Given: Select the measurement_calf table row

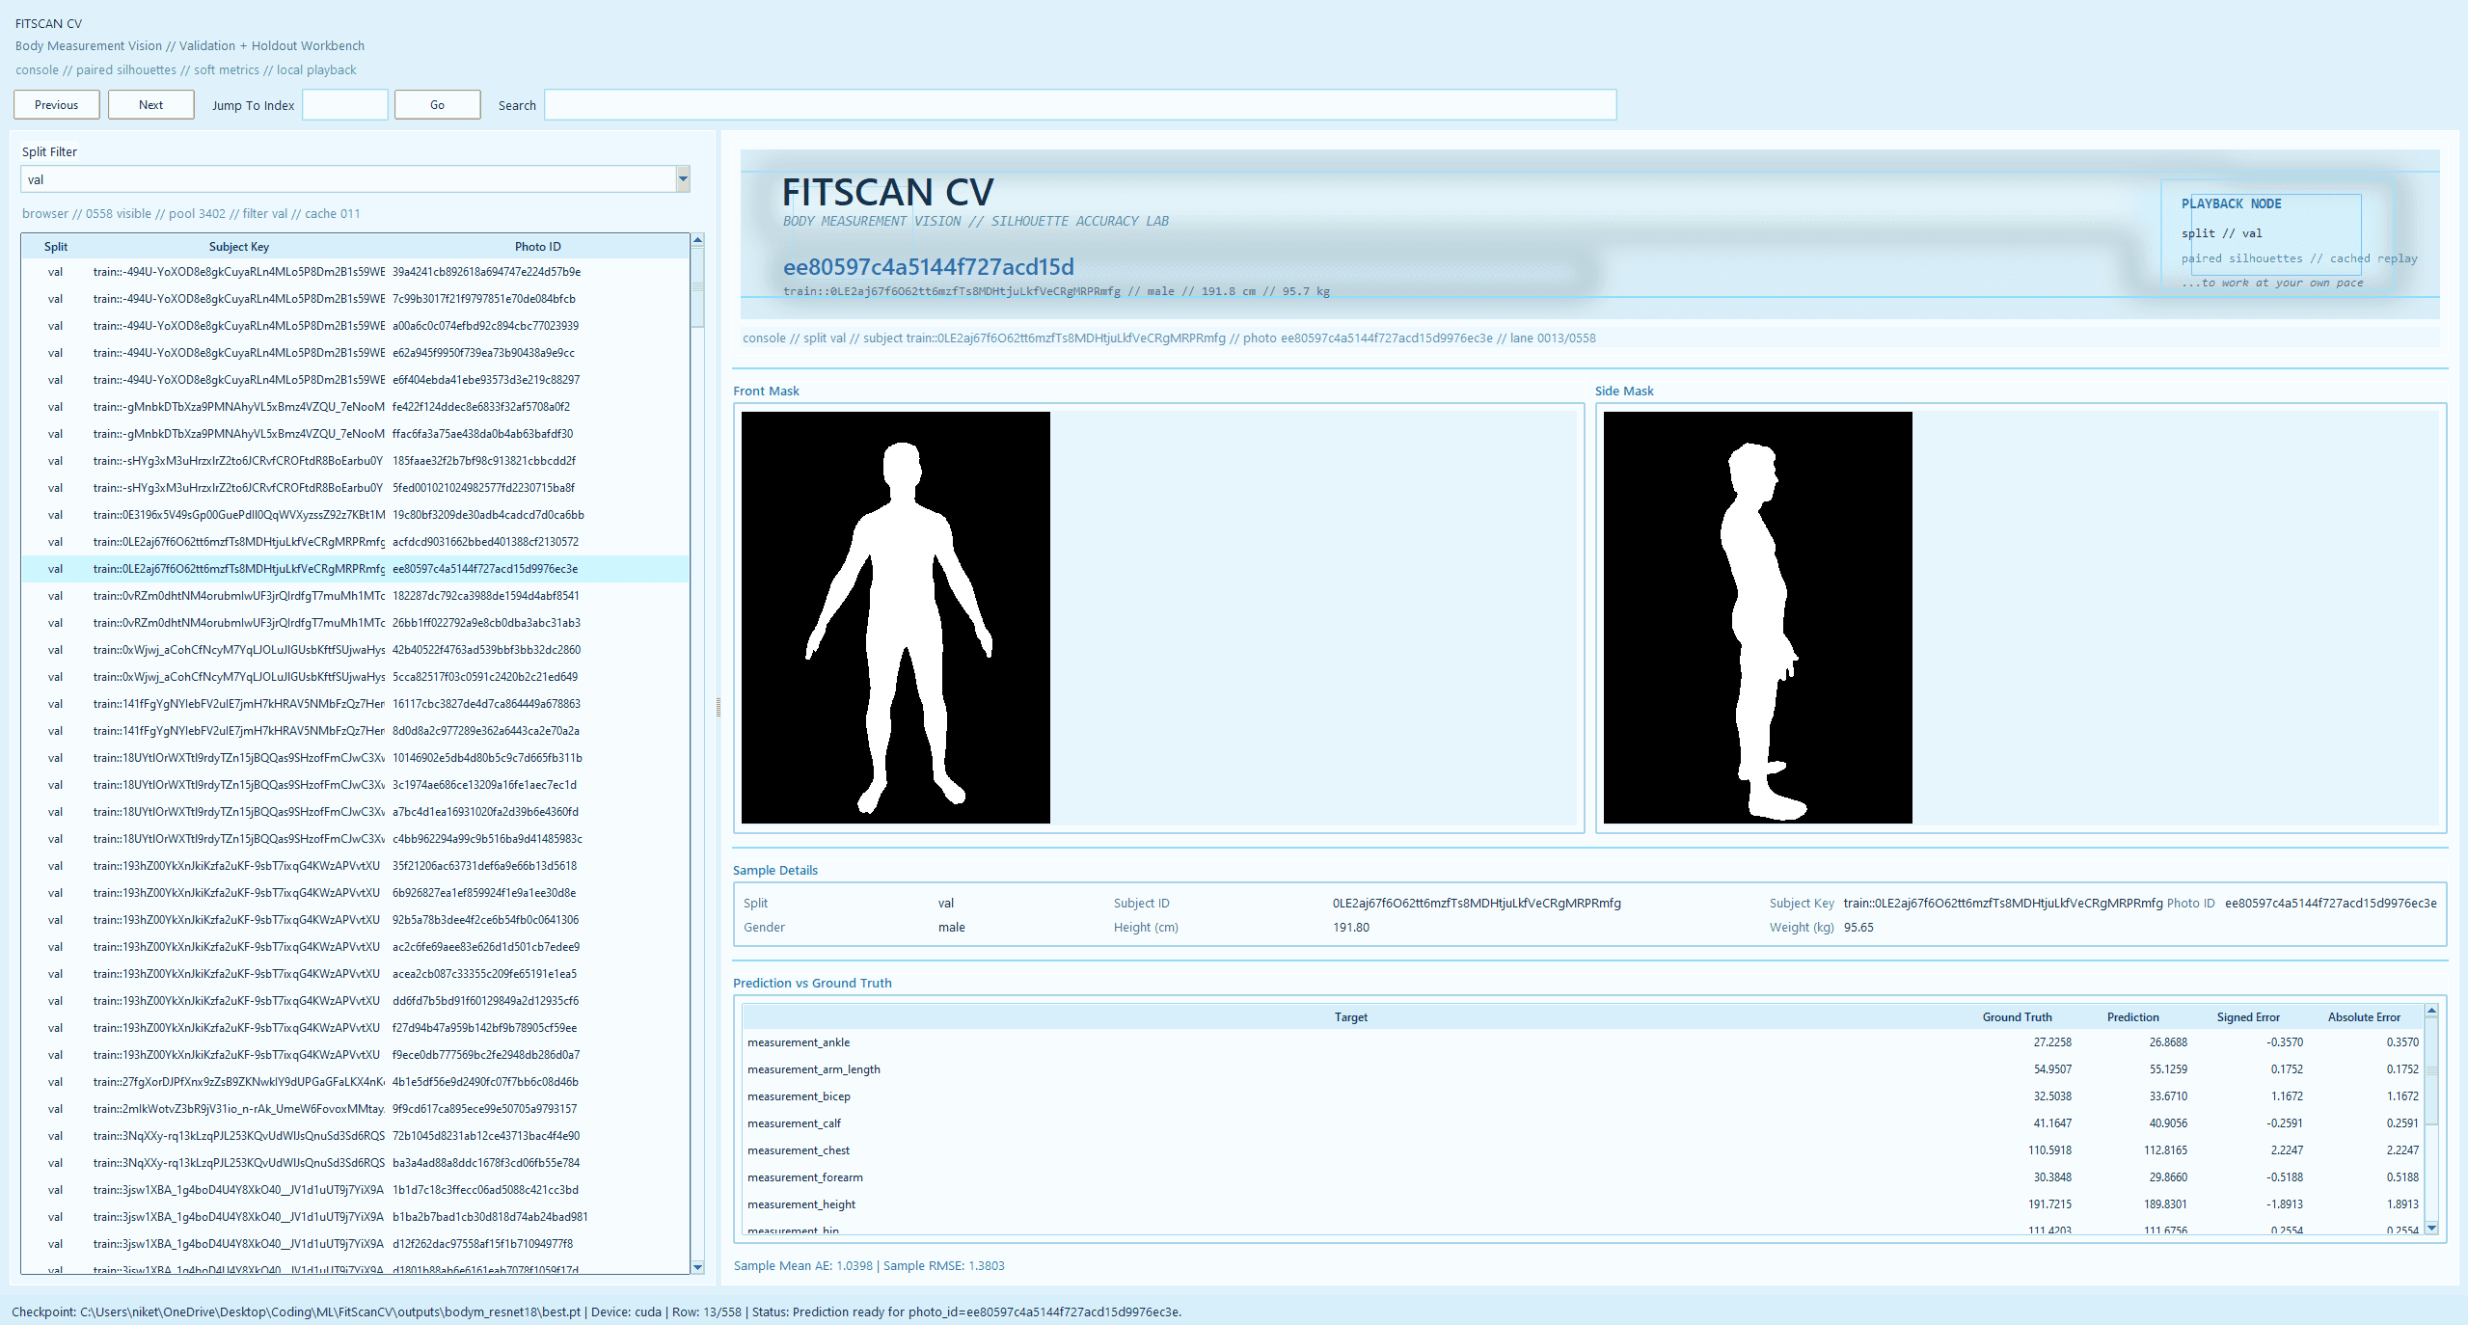Looking at the screenshot, I should pyautogui.click(x=1583, y=1123).
